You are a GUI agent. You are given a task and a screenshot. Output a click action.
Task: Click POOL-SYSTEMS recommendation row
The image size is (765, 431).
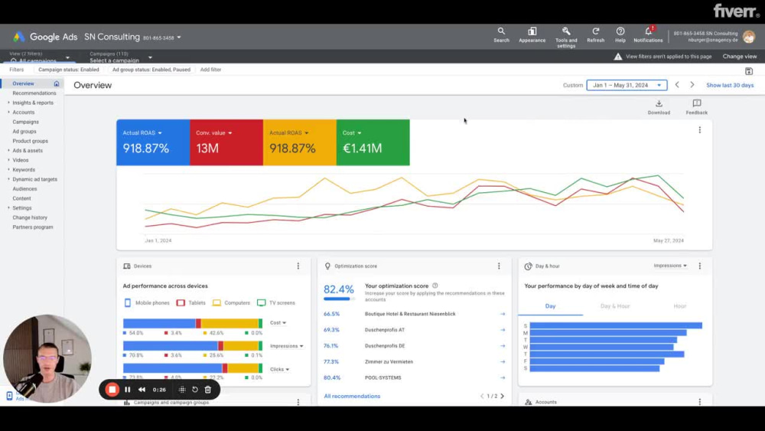[x=414, y=378]
